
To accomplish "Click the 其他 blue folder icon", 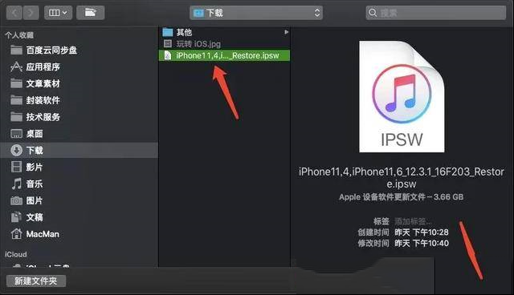I will 168,32.
